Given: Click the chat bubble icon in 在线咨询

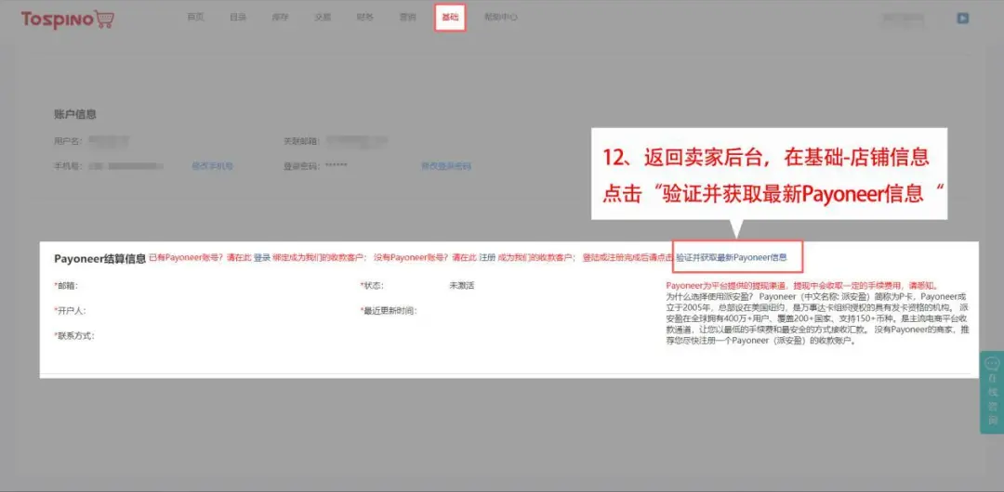Looking at the screenshot, I should 993,364.
